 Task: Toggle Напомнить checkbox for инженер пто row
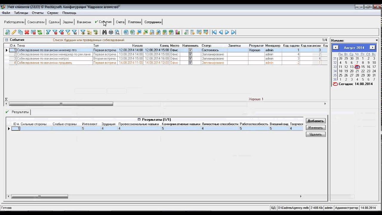pos(190,50)
